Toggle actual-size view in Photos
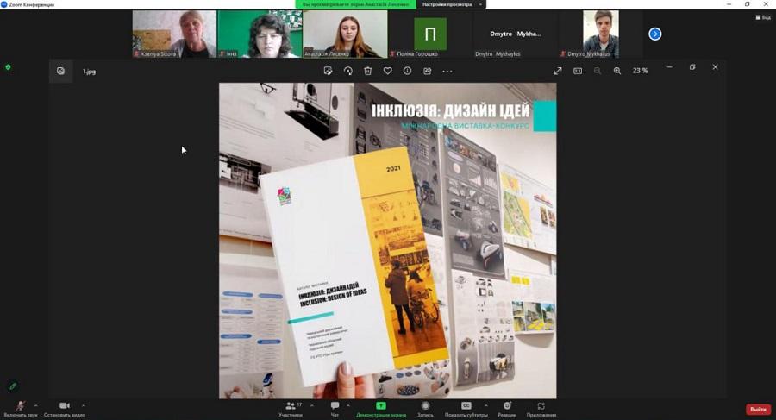776x420 pixels. (578, 72)
